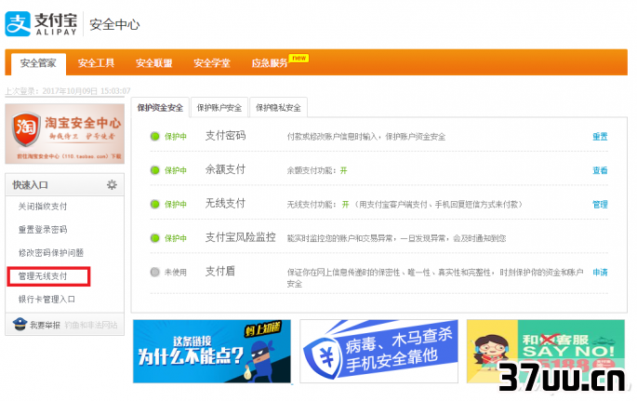Open 修改密码保护问题 quick entry
Viewport: 637px width, 401px height.
coord(51,253)
